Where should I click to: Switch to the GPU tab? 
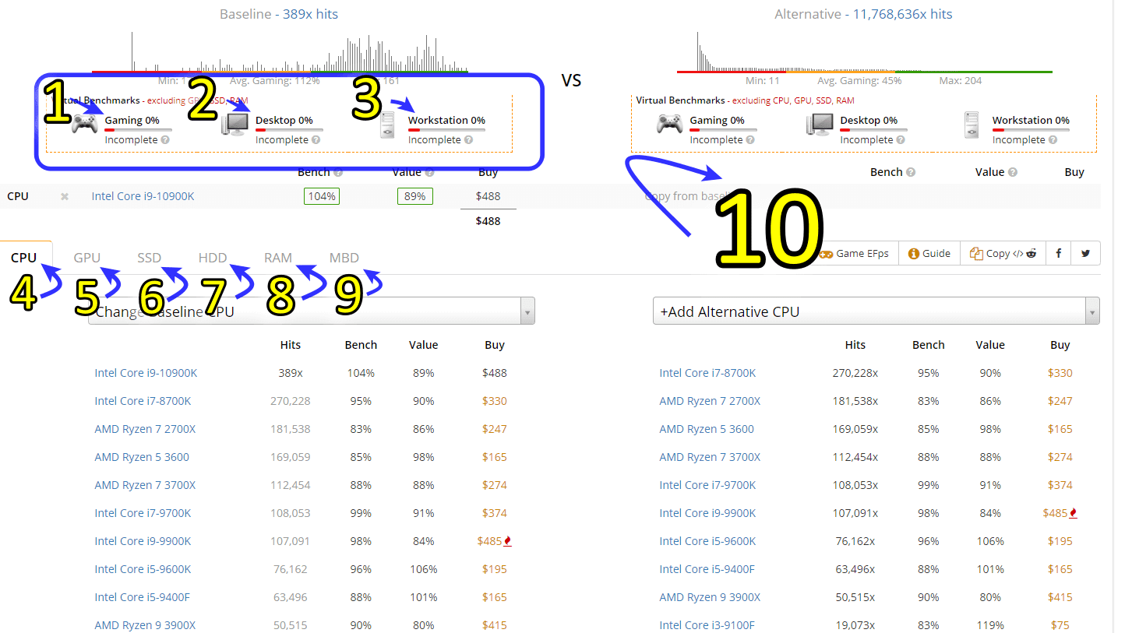tap(87, 258)
